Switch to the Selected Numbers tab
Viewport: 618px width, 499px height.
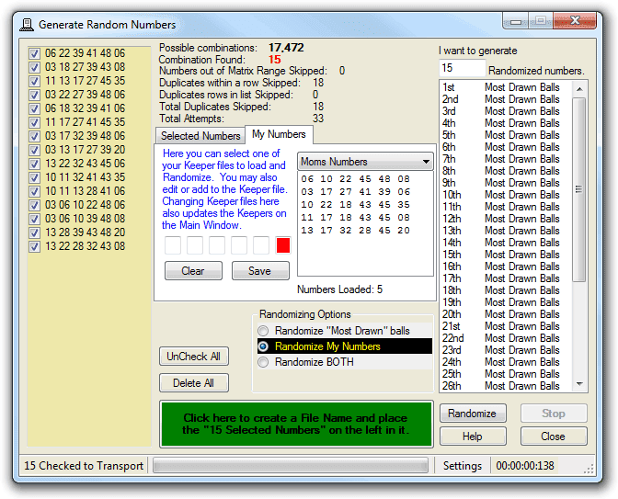click(200, 136)
